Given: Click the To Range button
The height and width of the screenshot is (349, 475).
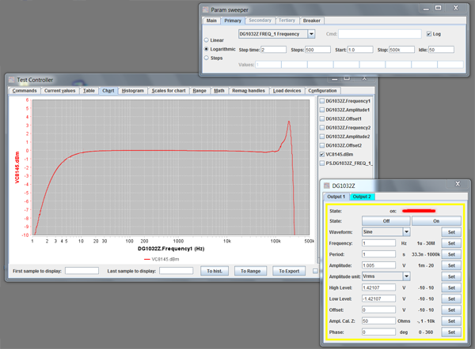Looking at the screenshot, I should (x=250, y=271).
